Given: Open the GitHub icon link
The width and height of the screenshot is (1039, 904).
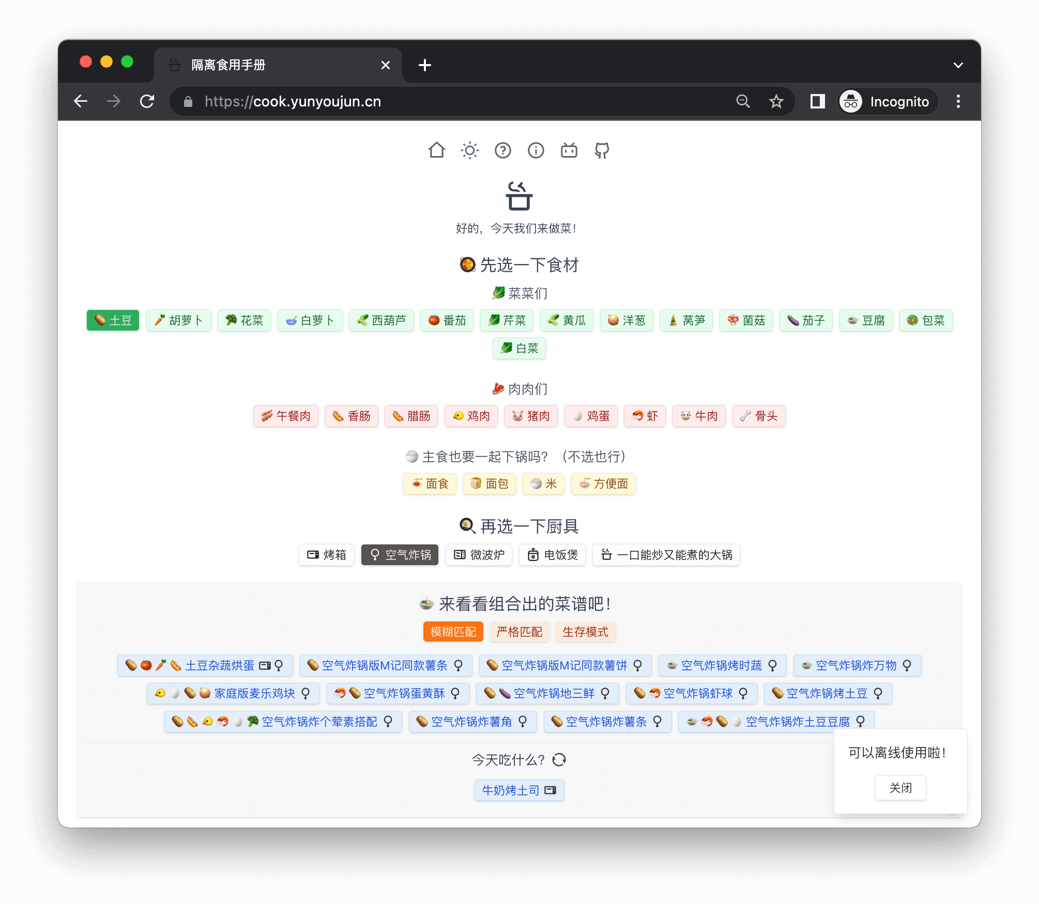Looking at the screenshot, I should click(x=602, y=150).
